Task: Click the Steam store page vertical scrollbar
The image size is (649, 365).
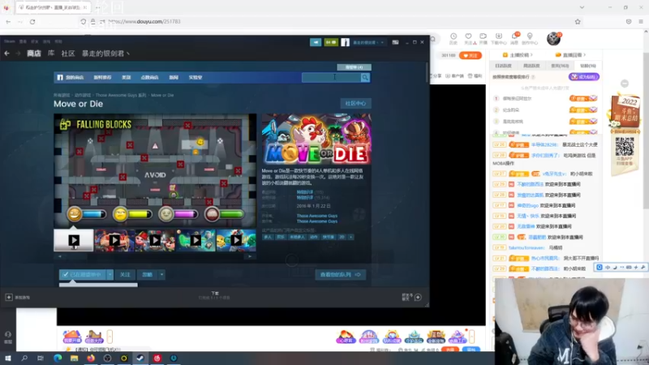Action: tap(427, 72)
